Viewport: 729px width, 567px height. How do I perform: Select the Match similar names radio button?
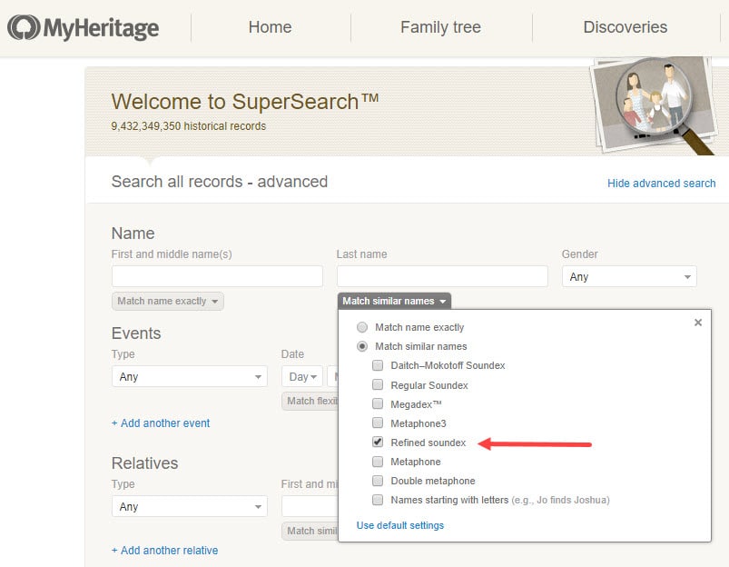tap(362, 346)
